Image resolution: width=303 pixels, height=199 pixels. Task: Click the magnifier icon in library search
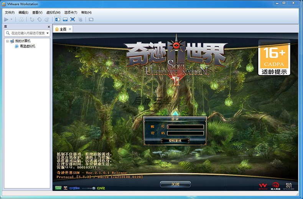[8, 33]
